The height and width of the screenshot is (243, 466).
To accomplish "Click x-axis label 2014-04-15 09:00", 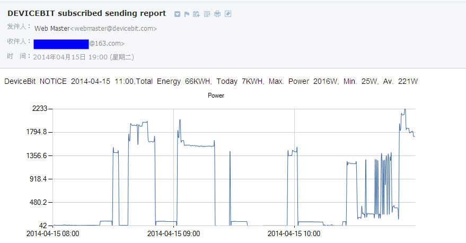I will tap(173, 234).
